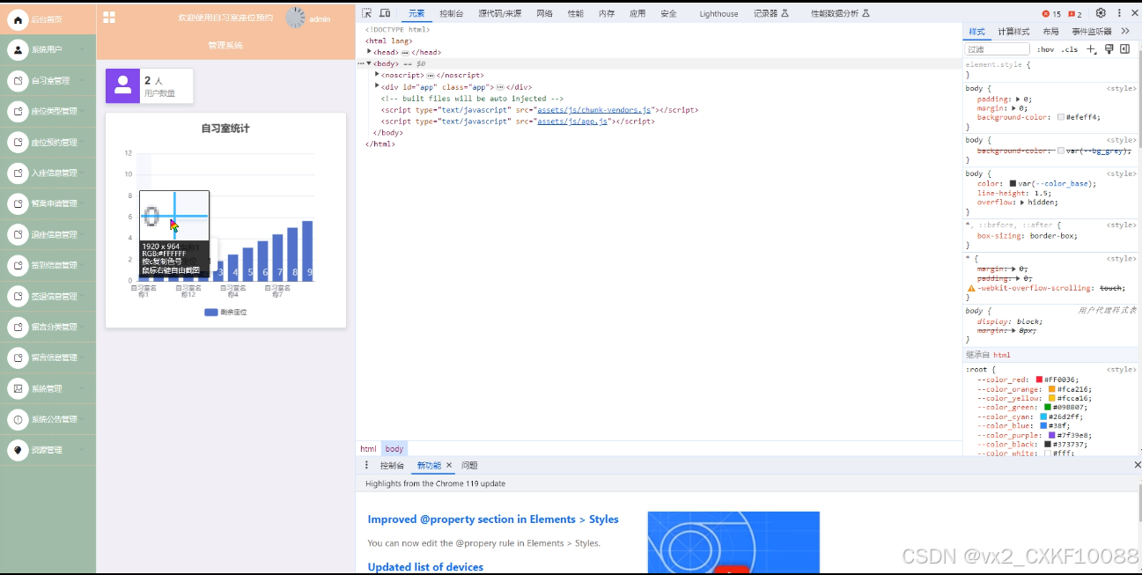Viewport: 1142px width, 575px height.
Task: Expand the padding shorthand triangle in body rule
Action: (x=1018, y=100)
